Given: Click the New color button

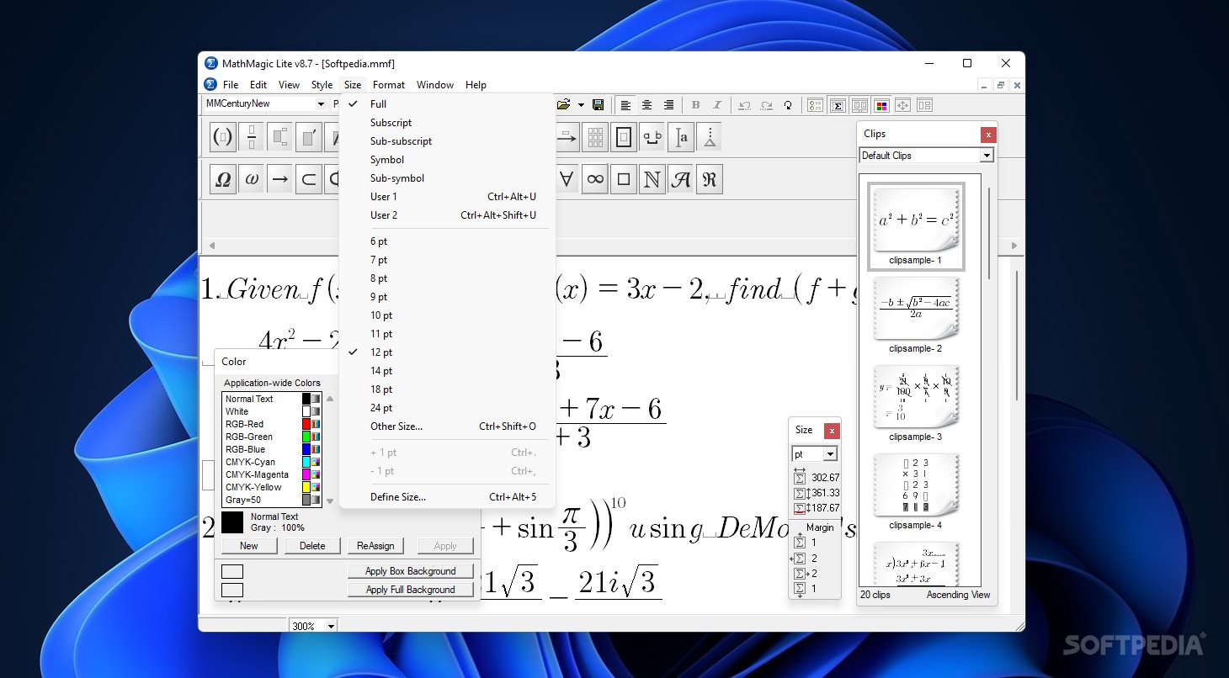Looking at the screenshot, I should [x=249, y=546].
